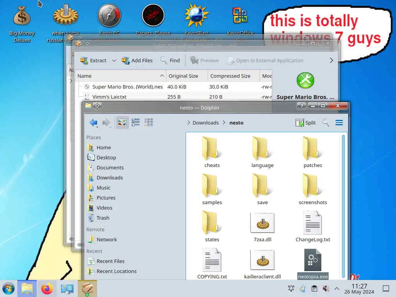This screenshot has width=396, height=297.
Task: Click Add Files in the Ark toolbar
Action: [x=137, y=60]
